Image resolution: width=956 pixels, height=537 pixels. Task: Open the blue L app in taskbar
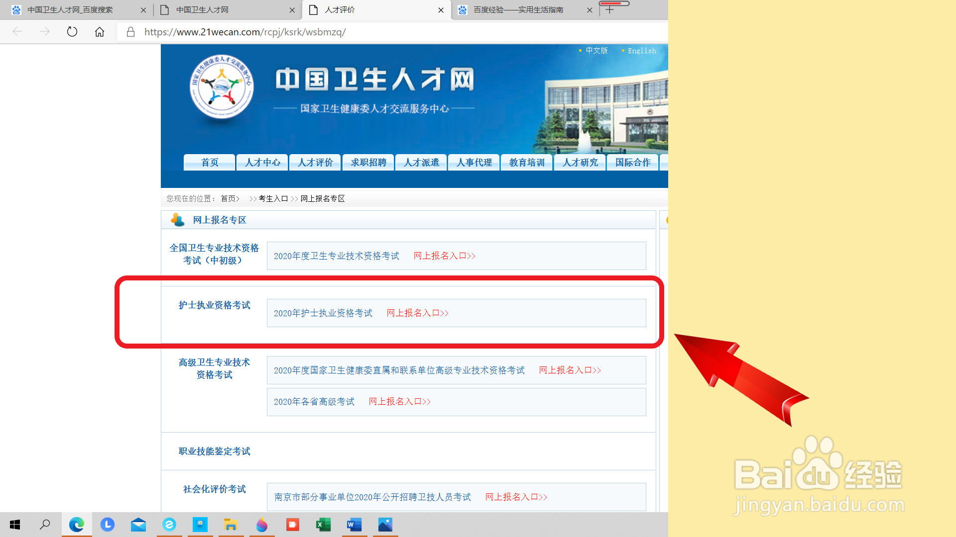108,525
